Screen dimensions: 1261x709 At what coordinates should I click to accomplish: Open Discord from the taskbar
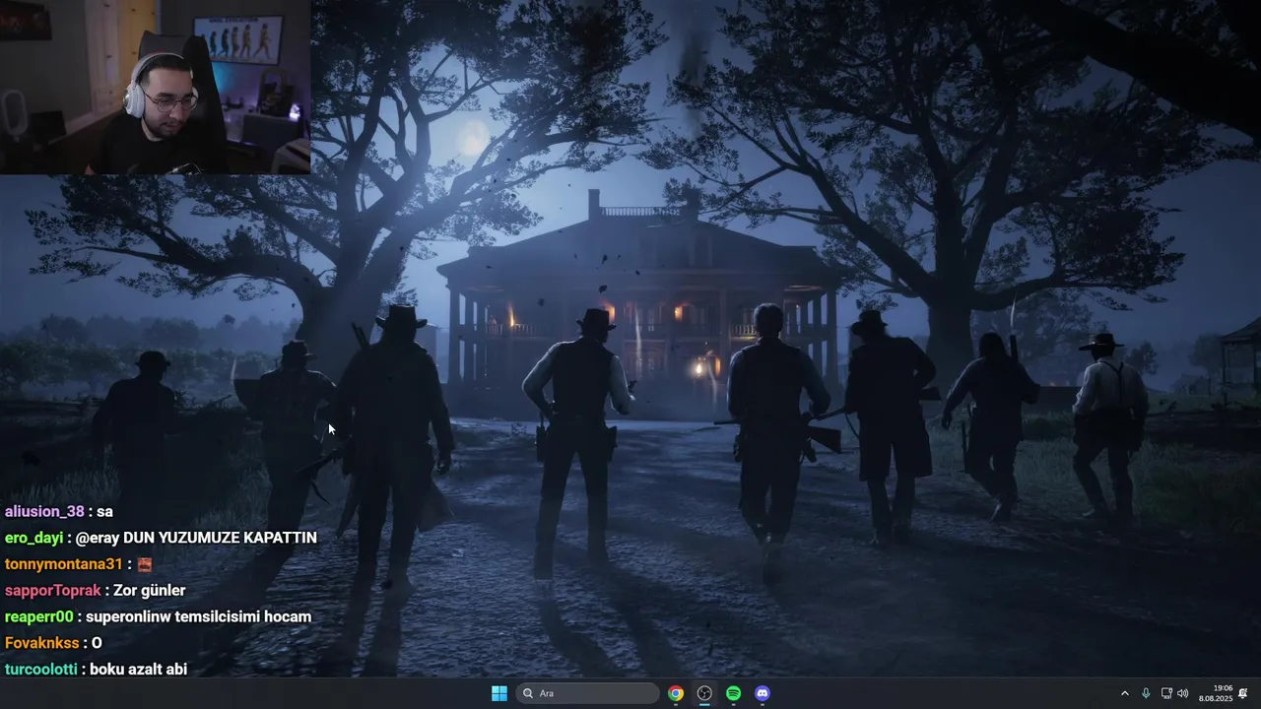click(763, 693)
